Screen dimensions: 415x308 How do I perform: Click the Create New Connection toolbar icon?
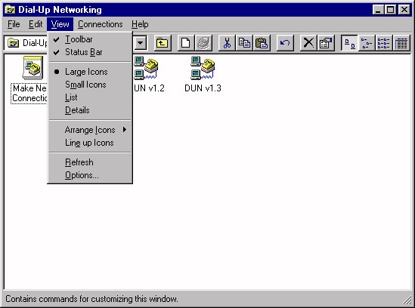click(185, 42)
